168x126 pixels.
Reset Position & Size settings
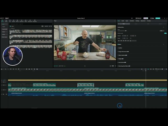coord(164,27)
